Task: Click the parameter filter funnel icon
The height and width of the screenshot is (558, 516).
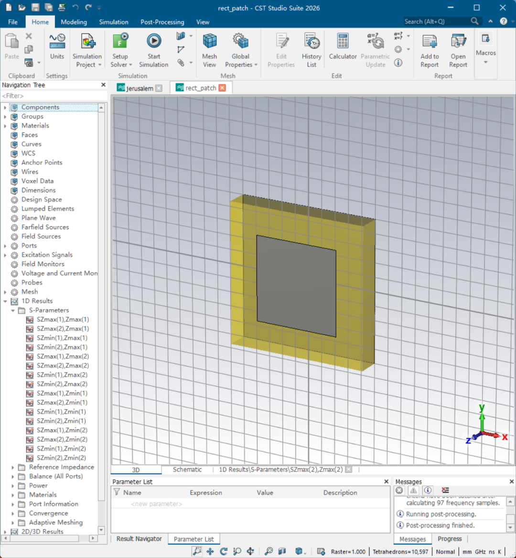Action: (x=117, y=492)
